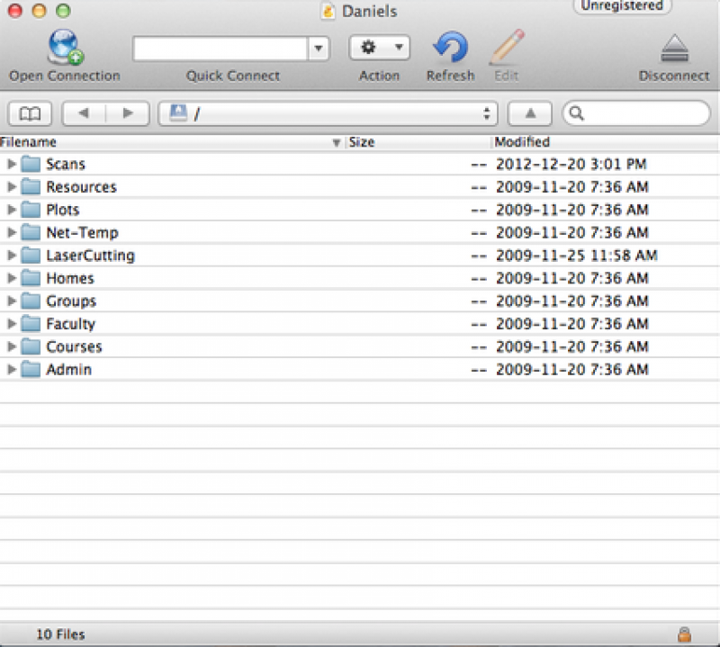Expand the Homes folder
This screenshot has height=647, width=720.
[12, 278]
